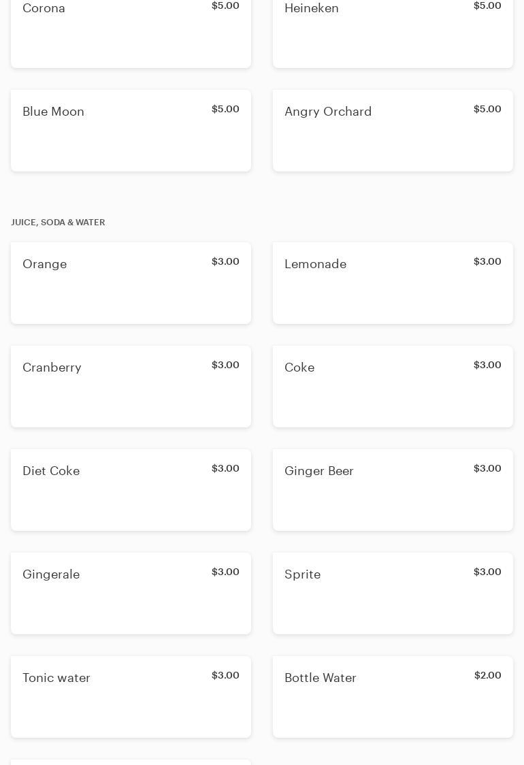Click the $2.00 price on Bottle Water
The image size is (524, 765).
point(487,675)
